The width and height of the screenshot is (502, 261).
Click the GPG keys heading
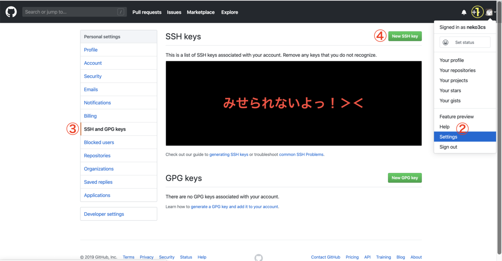click(184, 178)
